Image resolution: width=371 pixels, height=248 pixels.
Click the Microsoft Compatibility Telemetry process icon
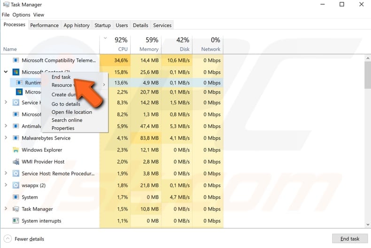15,60
